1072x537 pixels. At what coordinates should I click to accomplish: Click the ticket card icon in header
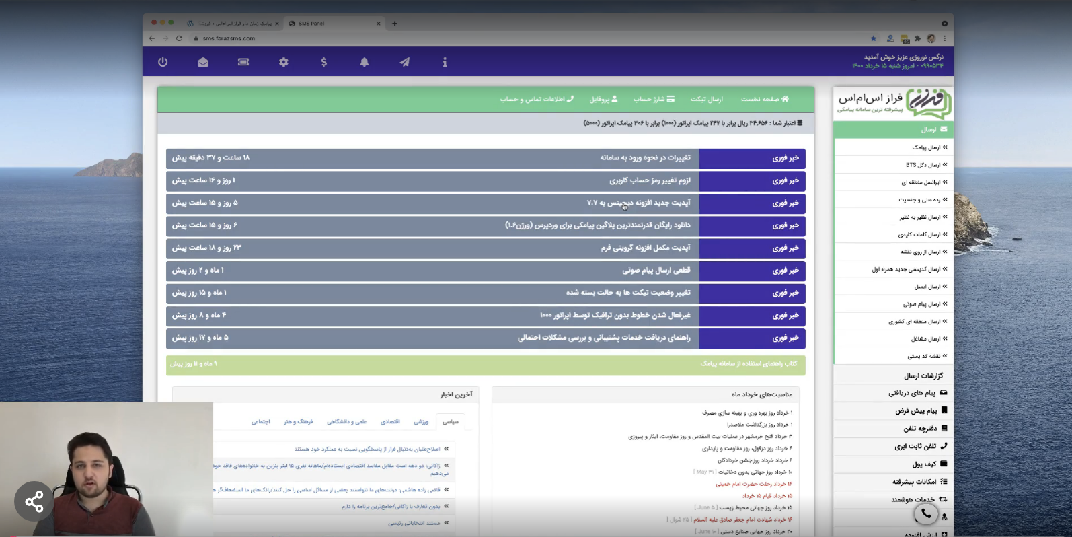[243, 62]
